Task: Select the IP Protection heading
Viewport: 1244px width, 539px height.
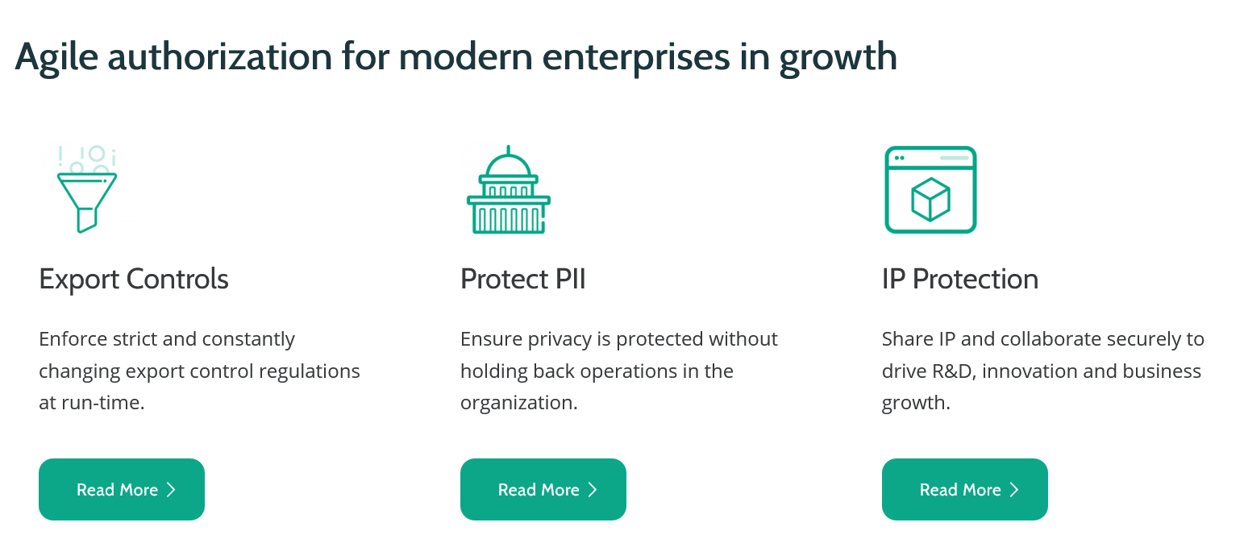Action: 959,280
